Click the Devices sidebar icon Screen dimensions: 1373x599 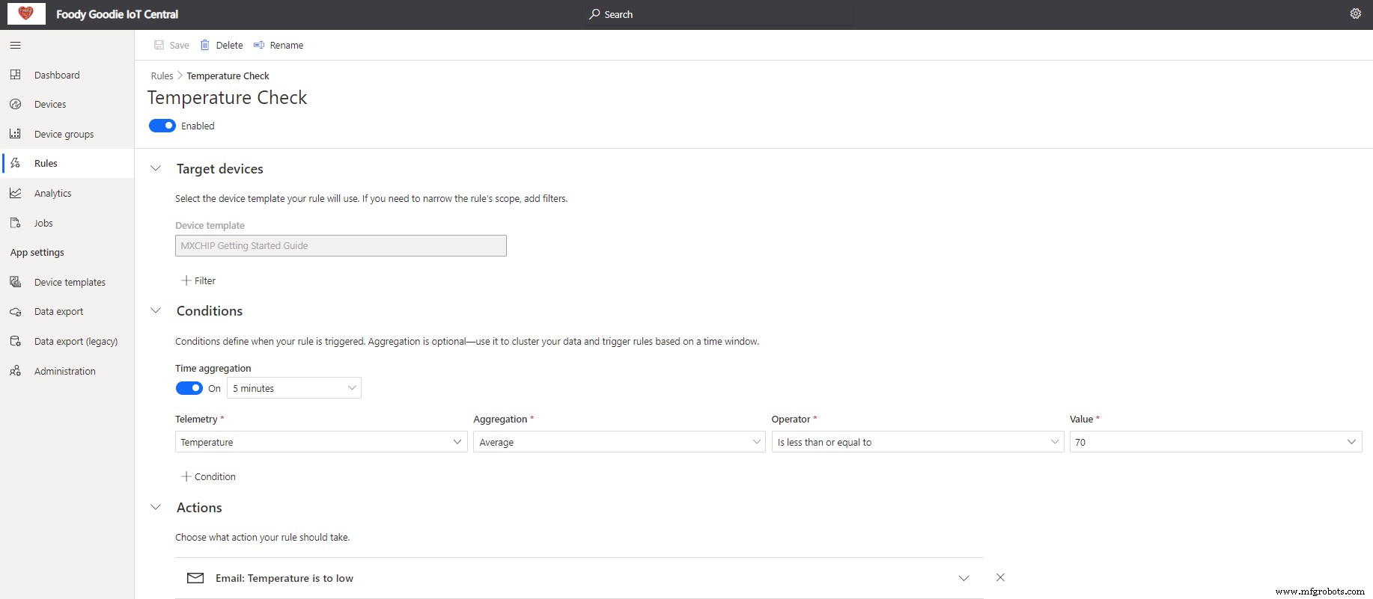(15, 104)
